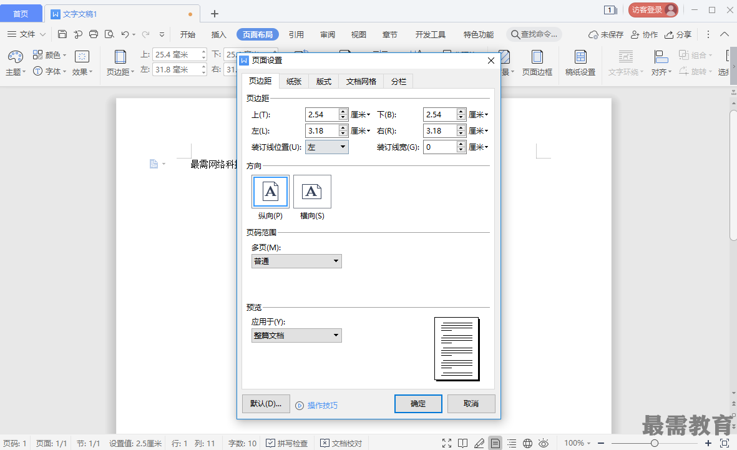Open the Page Margins (页边距) ribbon icon
This screenshot has height=450, width=737.
[x=120, y=57]
